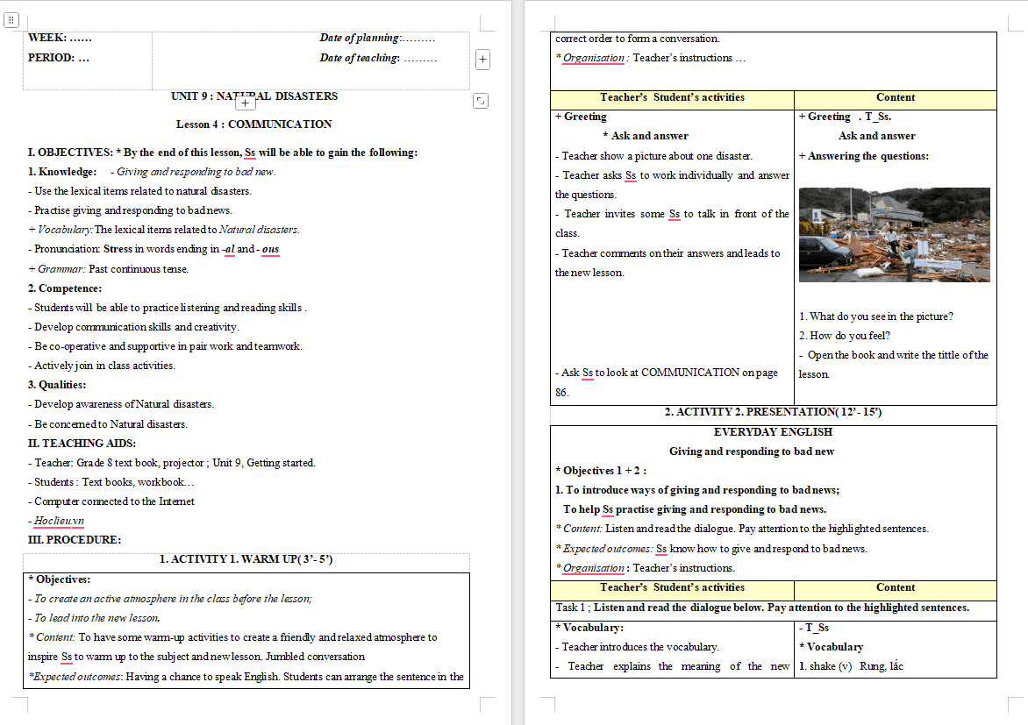Click the disaster photo in the table
1028x725 pixels.
tap(894, 234)
